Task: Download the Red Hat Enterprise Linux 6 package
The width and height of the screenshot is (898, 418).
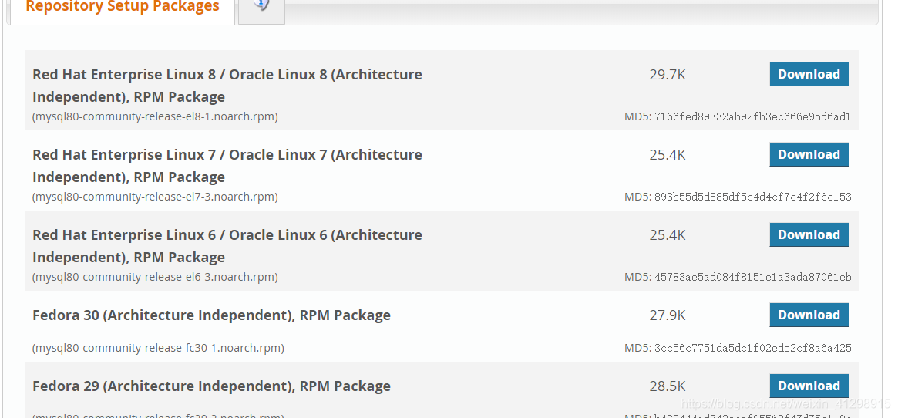Action: [x=809, y=235]
